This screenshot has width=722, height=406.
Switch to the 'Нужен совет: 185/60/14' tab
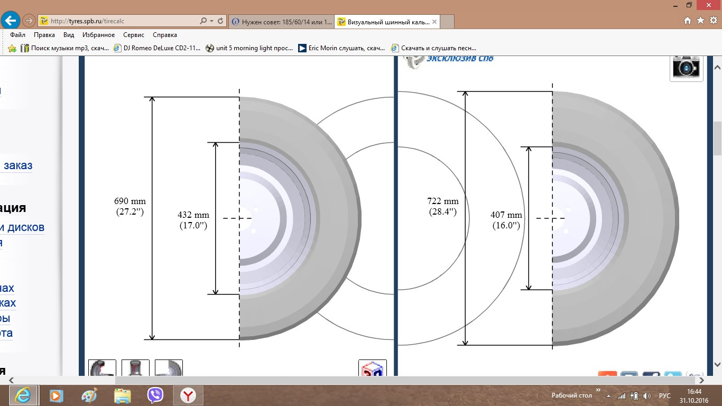pos(282,22)
